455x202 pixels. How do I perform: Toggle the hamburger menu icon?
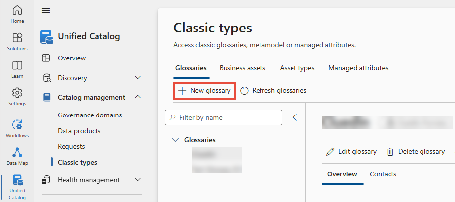[x=46, y=11]
